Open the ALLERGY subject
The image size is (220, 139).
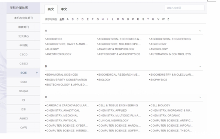coord(52,49)
